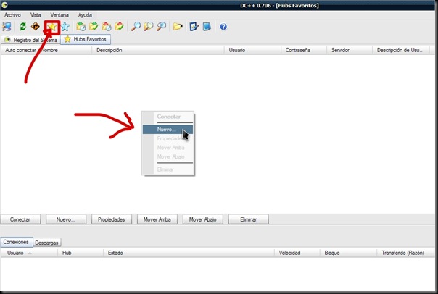
Task: Select the Hubs Favoritos tab
Action: 86,39
